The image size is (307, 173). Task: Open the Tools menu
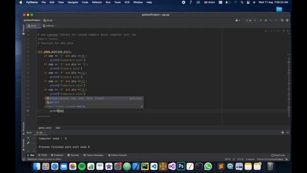118,2
